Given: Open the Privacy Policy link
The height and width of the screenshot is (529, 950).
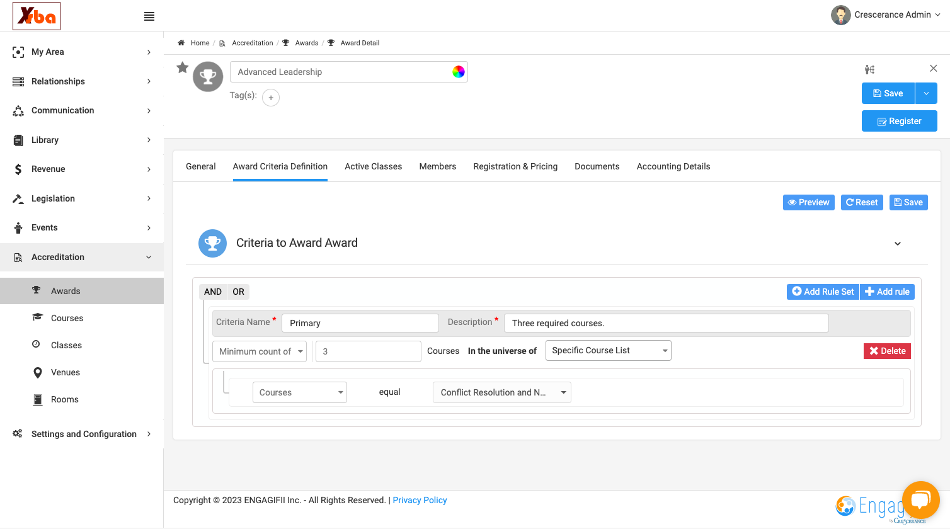Looking at the screenshot, I should (420, 500).
